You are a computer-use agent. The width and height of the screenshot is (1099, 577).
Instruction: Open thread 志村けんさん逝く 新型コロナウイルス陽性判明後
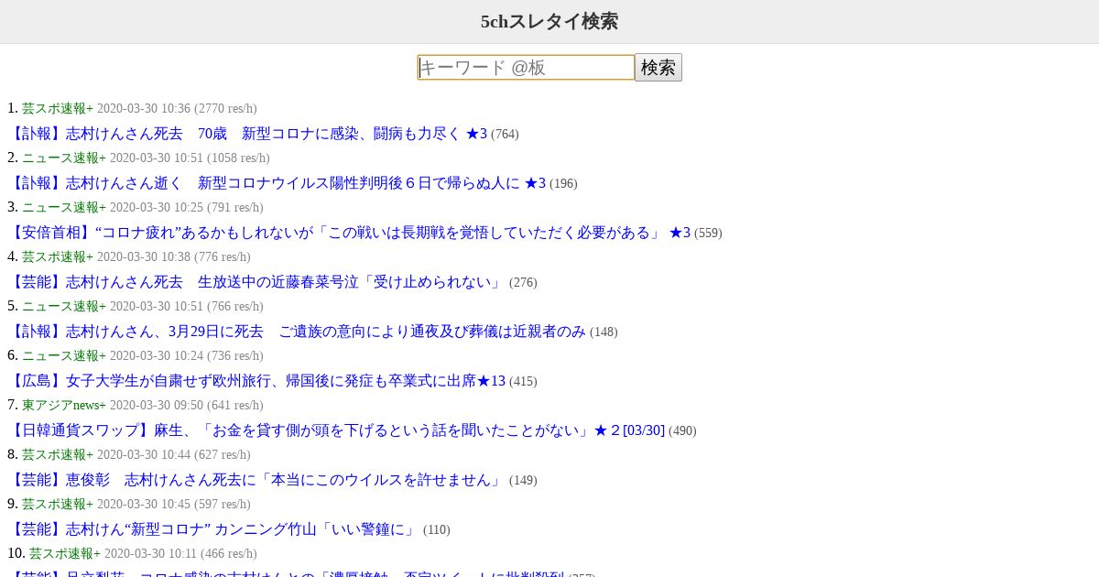pyautogui.click(x=277, y=183)
